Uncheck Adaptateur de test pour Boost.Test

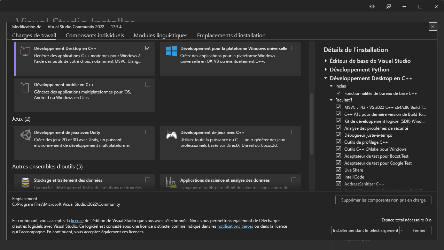point(338,156)
